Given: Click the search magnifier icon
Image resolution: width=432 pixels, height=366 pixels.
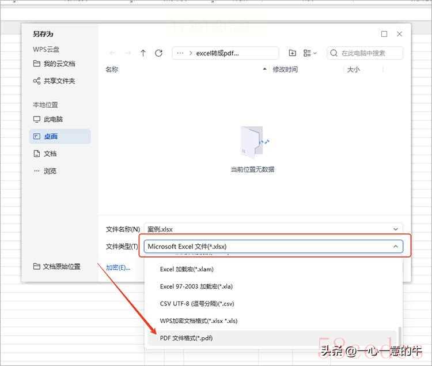Looking at the screenshot, I should click(x=334, y=53).
